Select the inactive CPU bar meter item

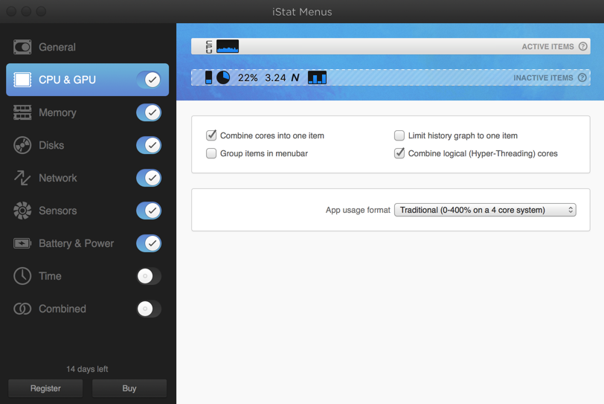pyautogui.click(x=208, y=77)
